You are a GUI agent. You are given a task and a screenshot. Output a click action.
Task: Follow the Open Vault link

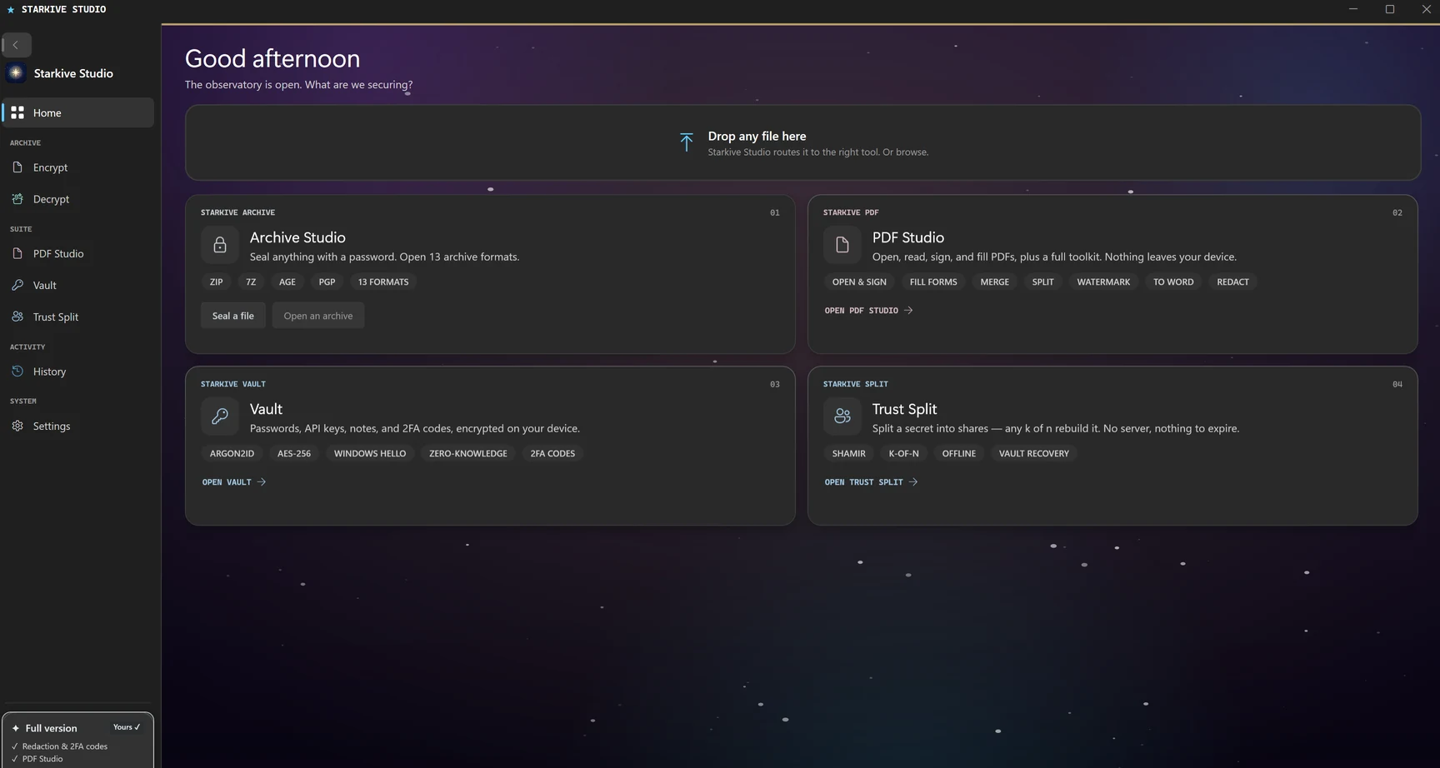coord(234,481)
